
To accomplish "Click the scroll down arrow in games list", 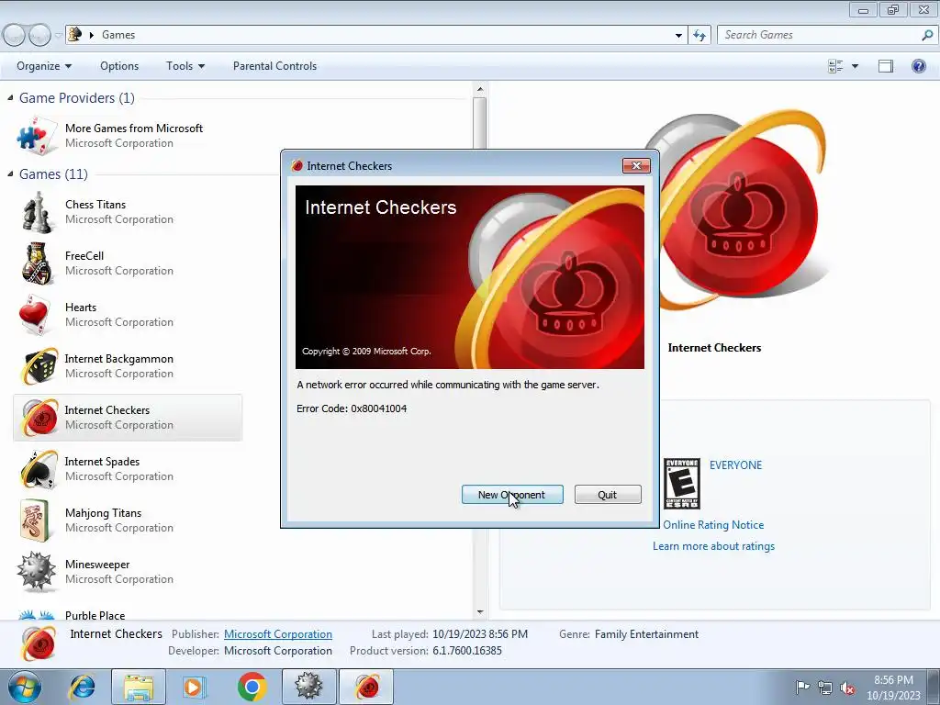I will (479, 612).
